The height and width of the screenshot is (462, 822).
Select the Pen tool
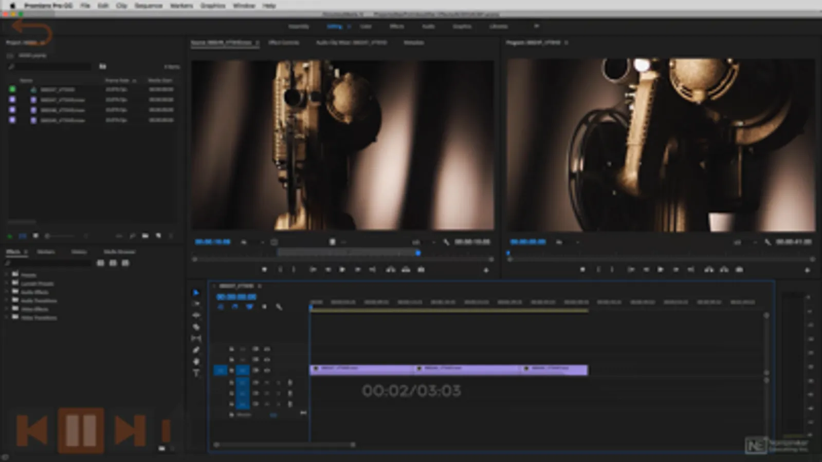[x=196, y=350]
